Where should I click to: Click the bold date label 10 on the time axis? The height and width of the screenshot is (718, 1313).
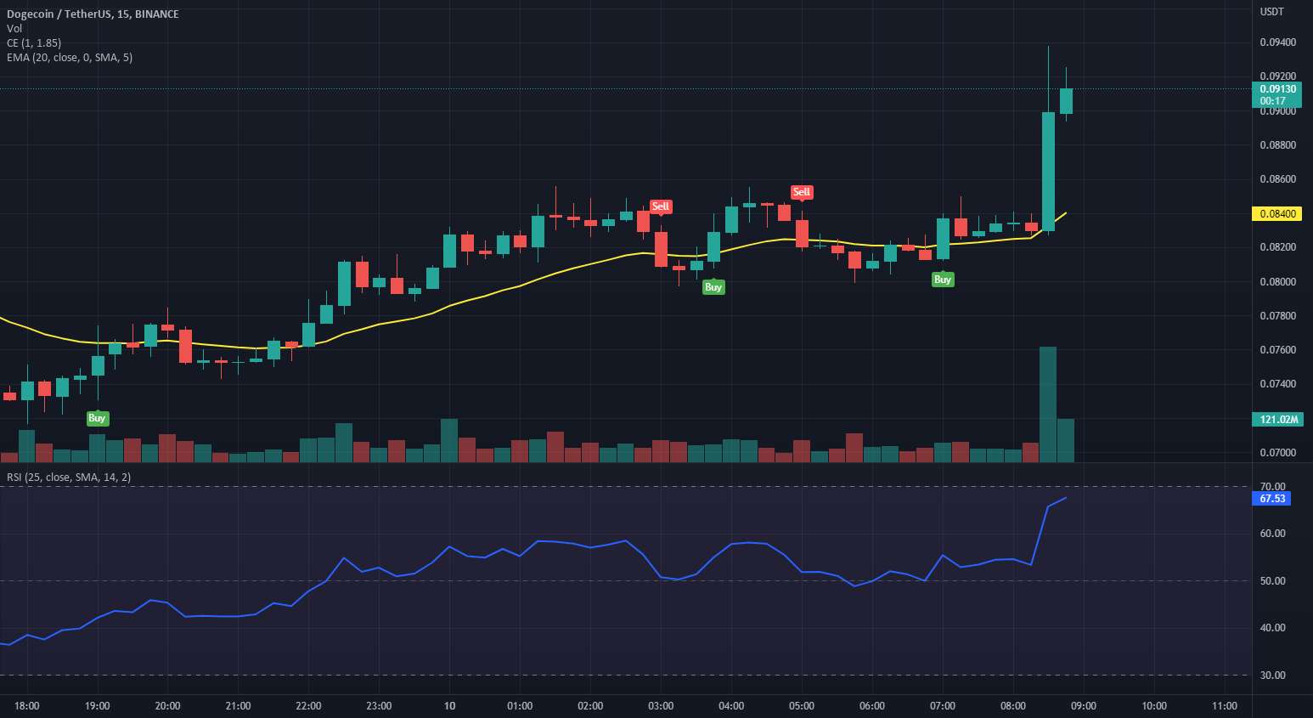click(x=449, y=706)
